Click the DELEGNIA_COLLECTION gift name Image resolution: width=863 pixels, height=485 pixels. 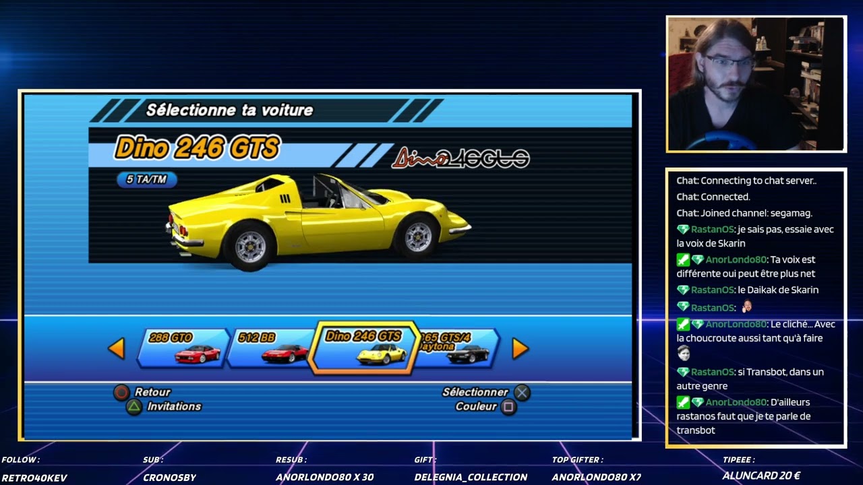point(471,477)
